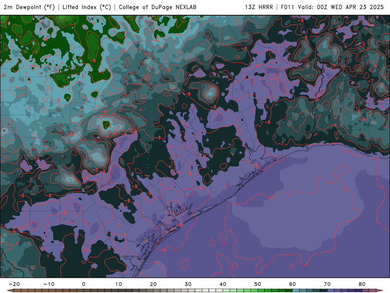This screenshot has width=390, height=293.
Task: Click the 60 label on the color scale
Action: (292, 284)
